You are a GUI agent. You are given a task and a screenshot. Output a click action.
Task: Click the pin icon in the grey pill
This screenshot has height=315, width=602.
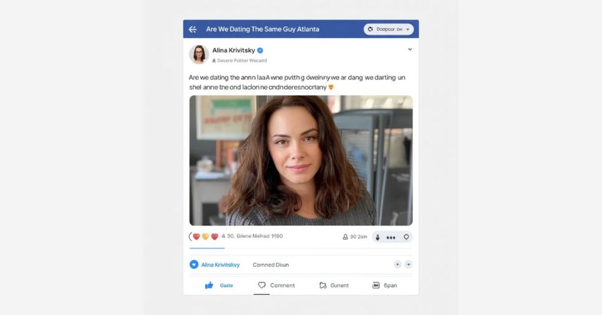(405, 237)
